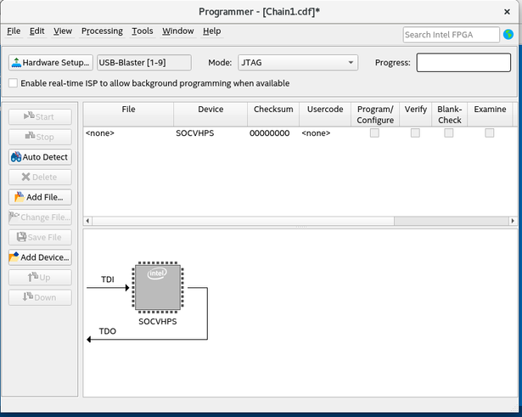
Task: Click the Search Intel FPGA field
Action: [451, 35]
